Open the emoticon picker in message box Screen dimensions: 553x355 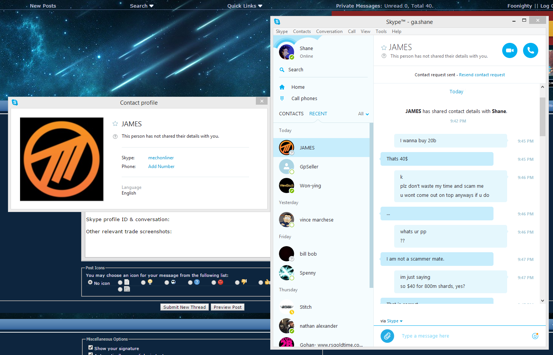click(x=535, y=336)
